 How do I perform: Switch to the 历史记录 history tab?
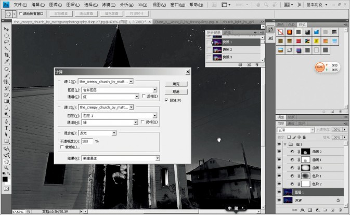[213, 33]
